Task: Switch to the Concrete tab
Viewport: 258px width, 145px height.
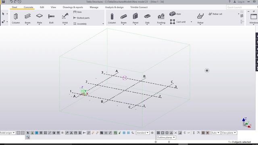Action: (28, 7)
